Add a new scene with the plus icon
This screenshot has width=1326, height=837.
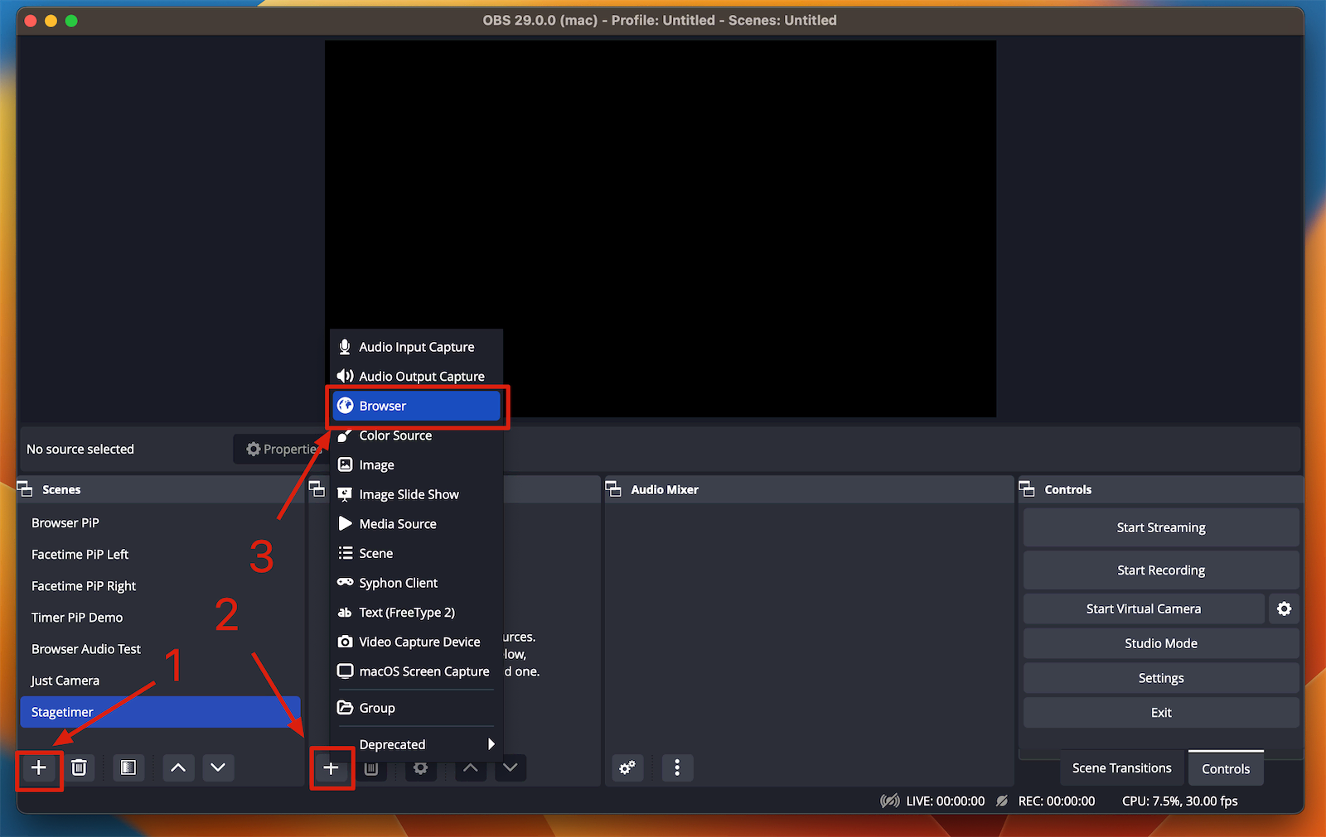click(38, 767)
